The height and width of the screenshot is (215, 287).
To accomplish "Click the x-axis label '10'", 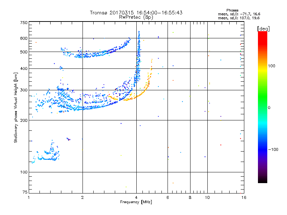I will tap(207, 197).
